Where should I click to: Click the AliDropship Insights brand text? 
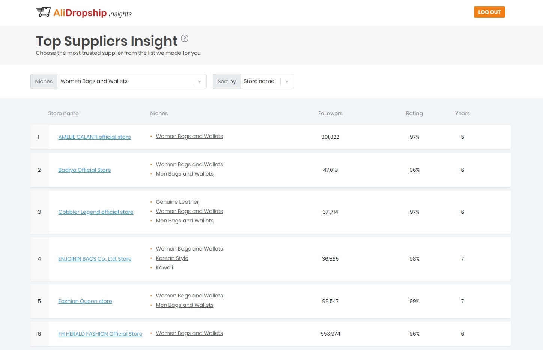pyautogui.click(x=93, y=13)
